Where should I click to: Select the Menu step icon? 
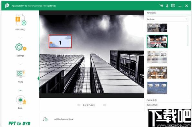coord(21,74)
